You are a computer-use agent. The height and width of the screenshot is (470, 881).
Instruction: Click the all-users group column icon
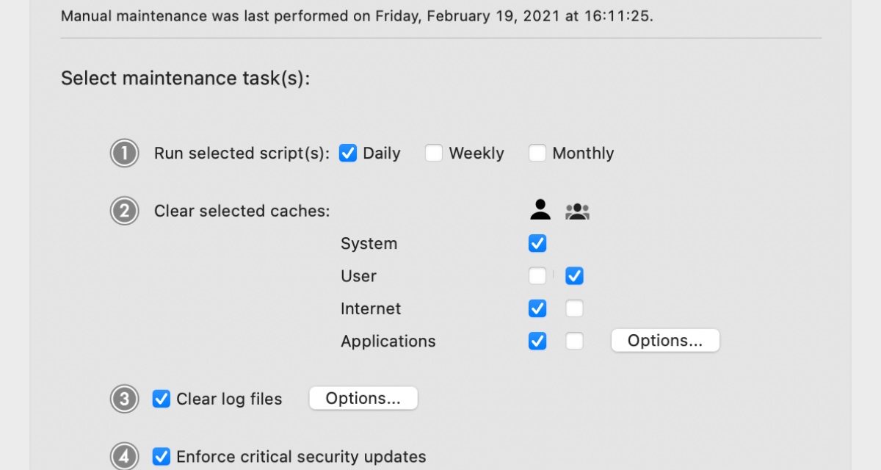point(578,211)
